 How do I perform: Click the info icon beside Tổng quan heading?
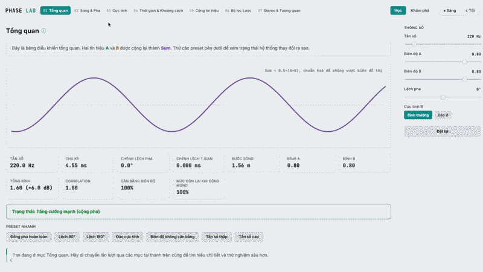[43, 31]
